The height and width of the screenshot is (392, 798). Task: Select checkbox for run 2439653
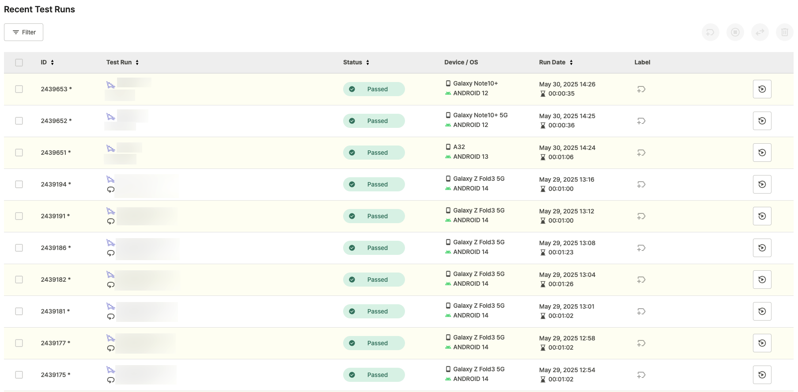(x=19, y=89)
